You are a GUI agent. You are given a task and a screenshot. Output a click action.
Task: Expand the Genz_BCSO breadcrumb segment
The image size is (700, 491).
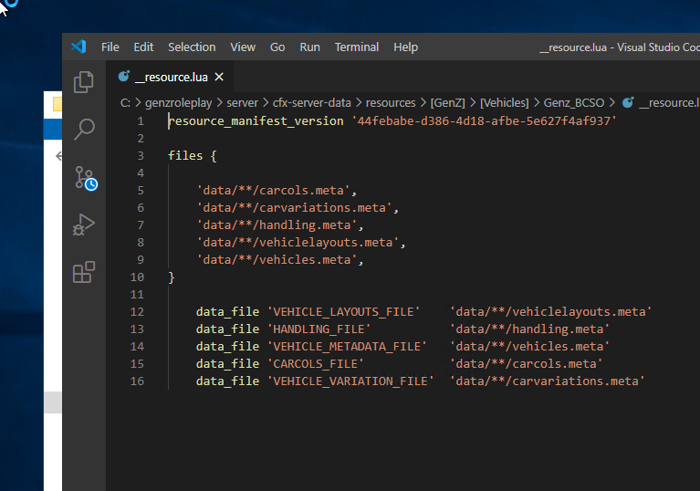click(573, 103)
